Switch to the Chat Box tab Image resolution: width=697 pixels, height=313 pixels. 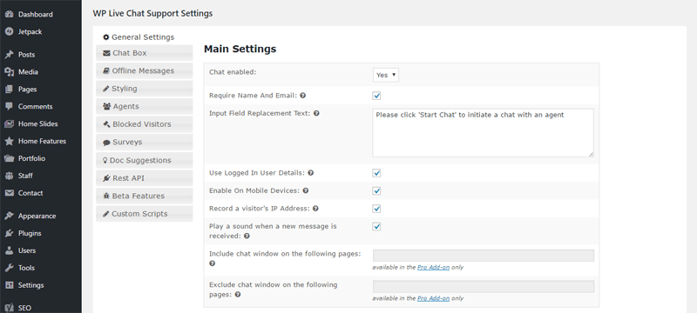pyautogui.click(x=145, y=53)
